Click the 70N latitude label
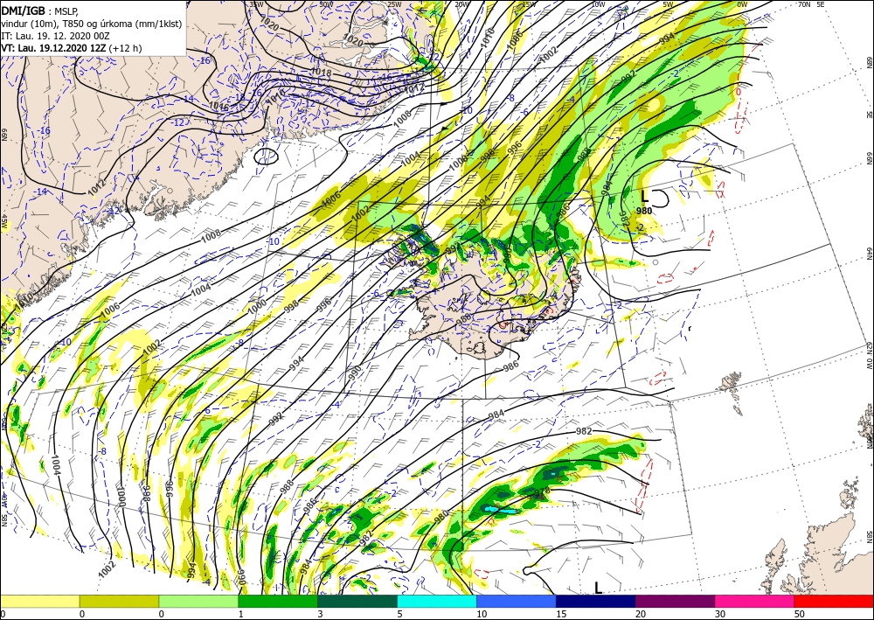 tap(804, 4)
